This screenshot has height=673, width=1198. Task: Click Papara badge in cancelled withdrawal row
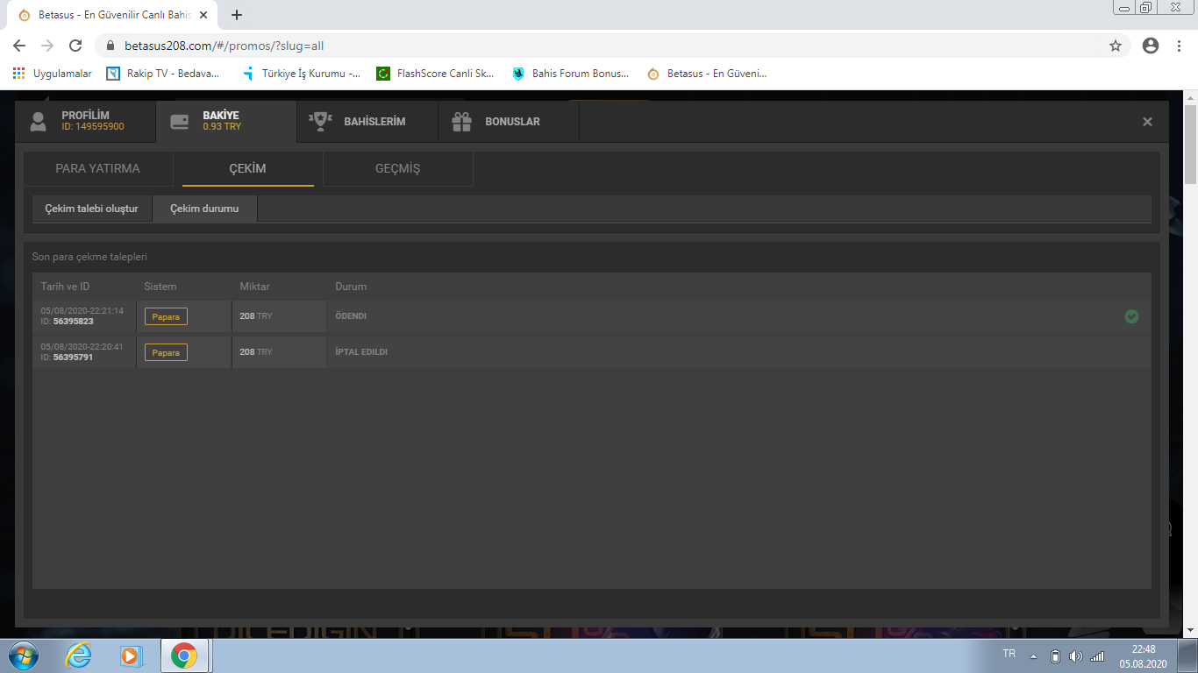pos(166,352)
